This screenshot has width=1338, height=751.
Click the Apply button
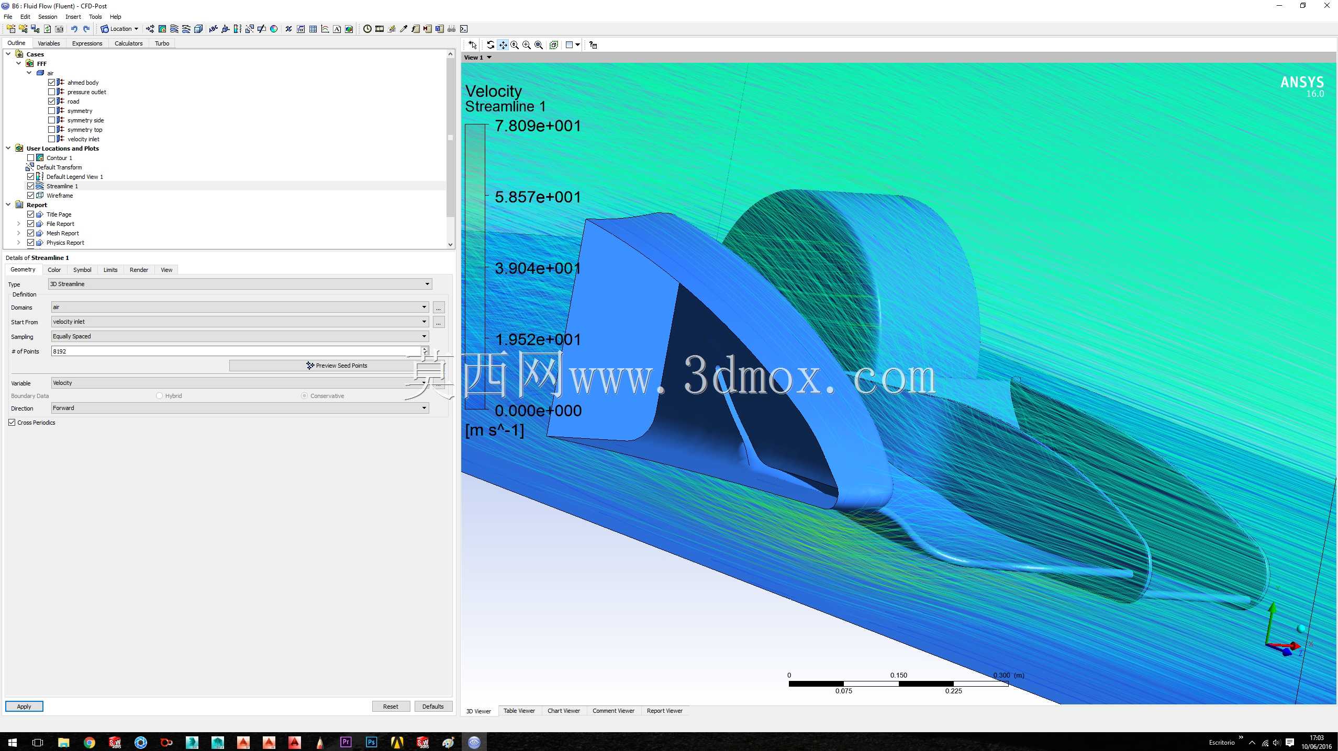click(x=24, y=707)
